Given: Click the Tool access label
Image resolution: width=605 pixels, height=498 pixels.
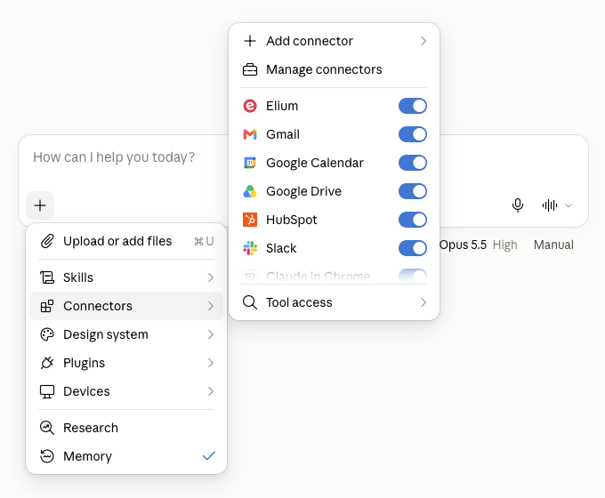Looking at the screenshot, I should point(299,302).
